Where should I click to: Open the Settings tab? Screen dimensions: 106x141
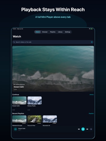coord(68,32)
